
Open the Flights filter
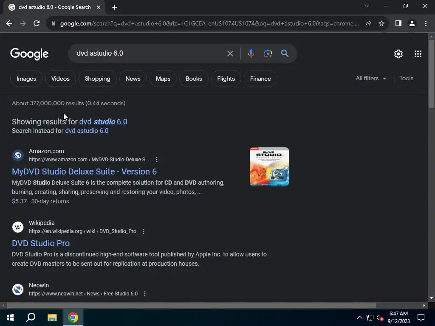pyautogui.click(x=226, y=79)
